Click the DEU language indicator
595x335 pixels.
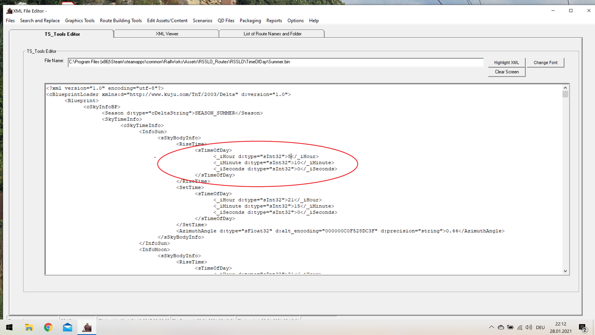(540, 327)
